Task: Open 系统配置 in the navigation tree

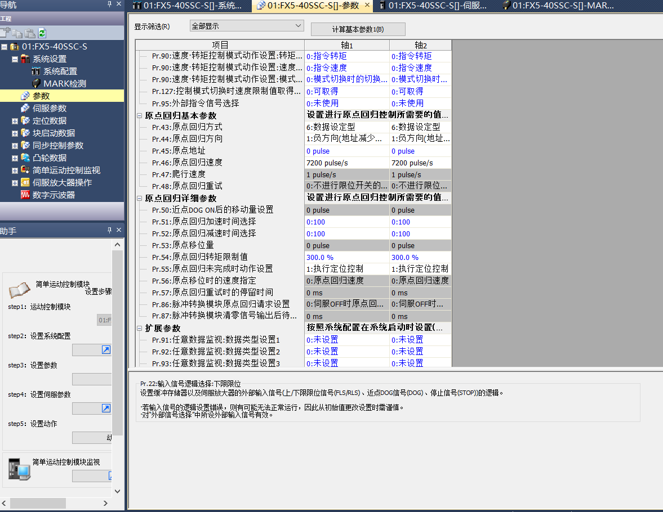Action: [60, 71]
